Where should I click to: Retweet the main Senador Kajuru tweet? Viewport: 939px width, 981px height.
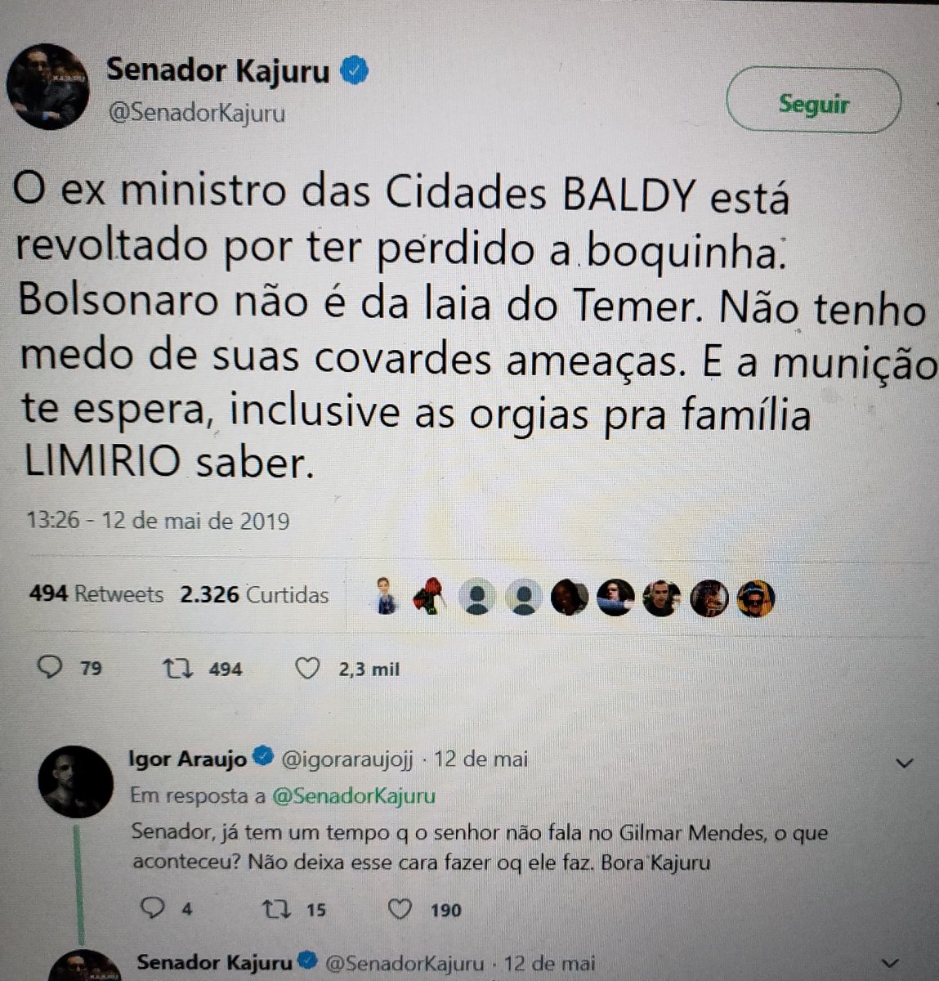(177, 670)
